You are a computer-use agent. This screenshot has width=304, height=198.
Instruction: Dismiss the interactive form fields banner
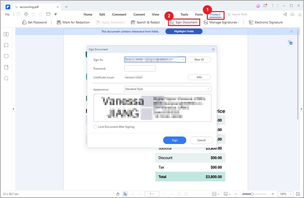[x=292, y=31]
